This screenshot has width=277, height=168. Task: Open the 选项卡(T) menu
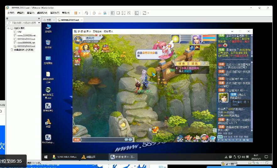55,13
